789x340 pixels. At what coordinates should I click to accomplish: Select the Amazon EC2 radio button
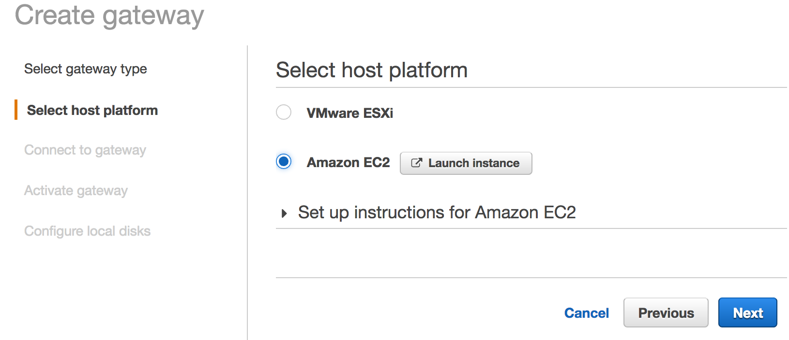click(284, 161)
